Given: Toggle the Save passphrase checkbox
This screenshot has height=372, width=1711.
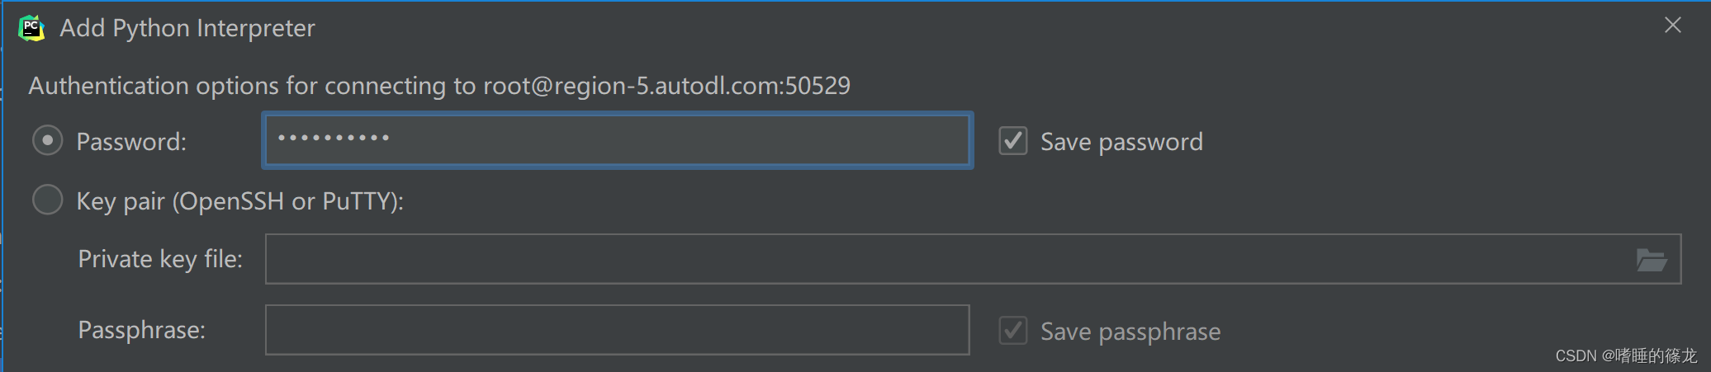Looking at the screenshot, I should [1013, 331].
